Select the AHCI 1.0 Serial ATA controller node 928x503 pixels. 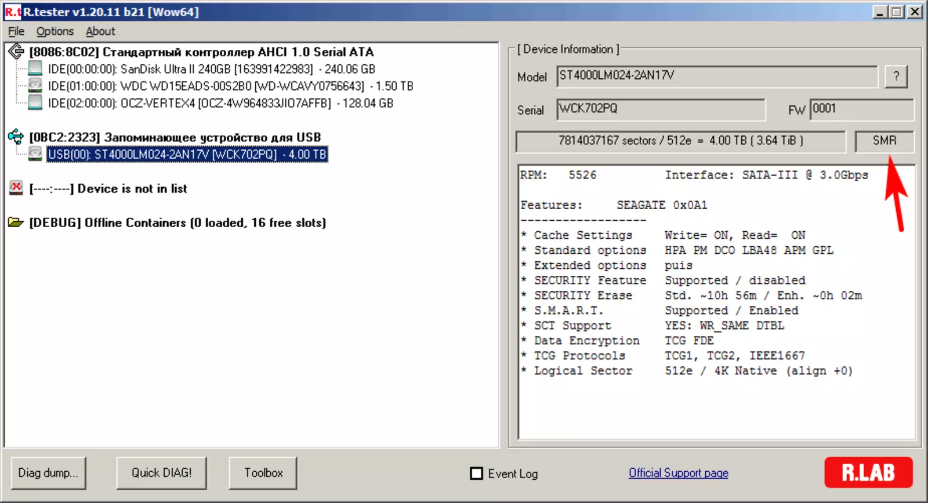point(201,52)
